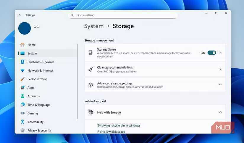This screenshot has height=143, width=244.
Task: Click the Personalization paintbrush icon
Action: tap(22, 79)
